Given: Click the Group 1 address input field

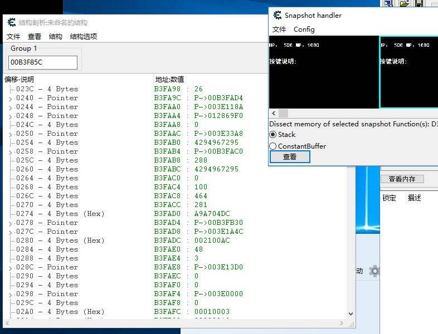Looking at the screenshot, I should click(x=43, y=62).
